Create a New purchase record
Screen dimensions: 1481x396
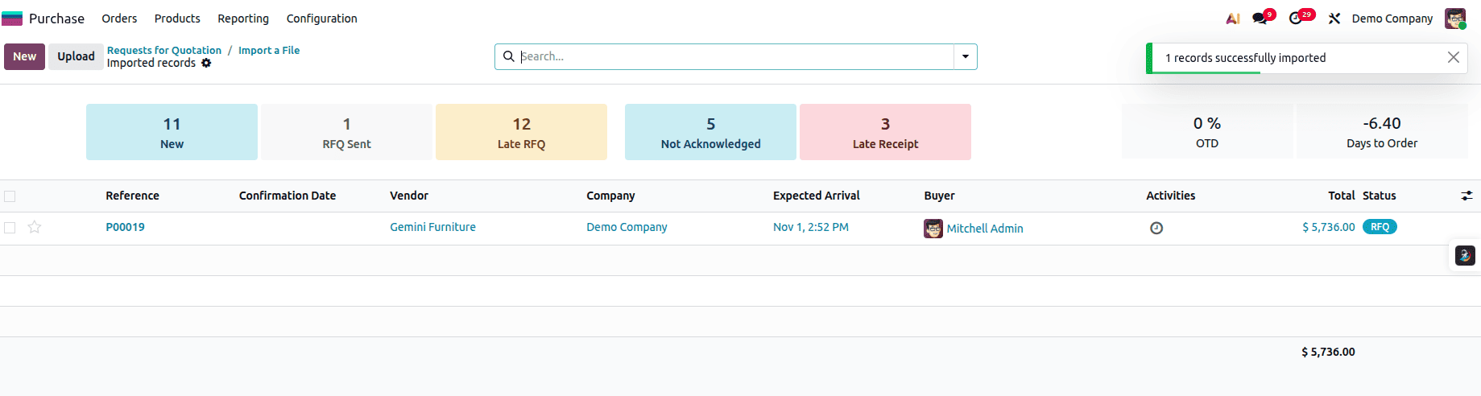tap(24, 56)
